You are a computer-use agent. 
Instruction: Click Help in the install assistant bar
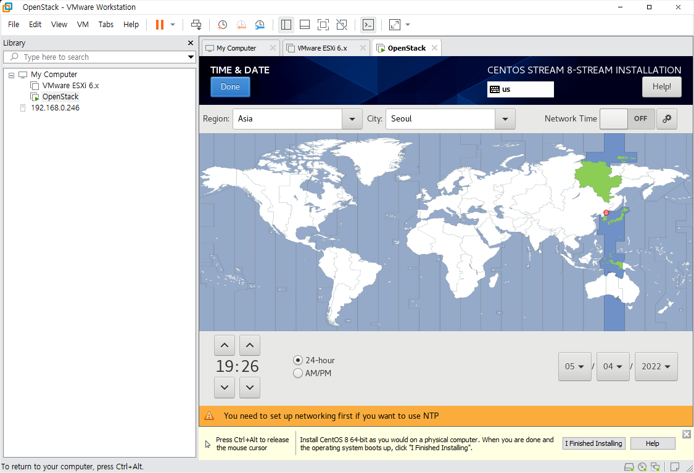(x=653, y=443)
